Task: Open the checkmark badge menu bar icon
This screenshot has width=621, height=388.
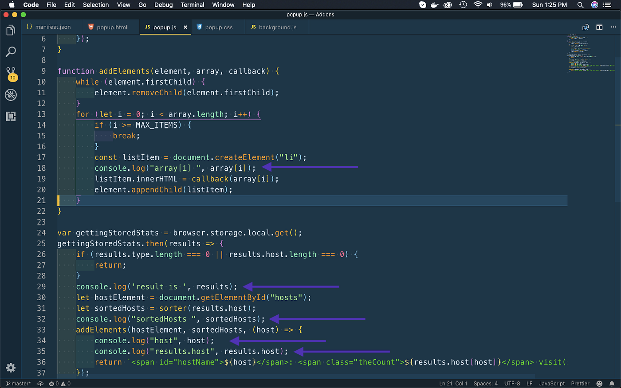Action: click(x=422, y=5)
